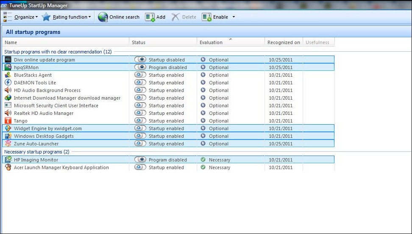Click the Online search globe icon
Viewport: 412px width, 234px height.
click(103, 17)
